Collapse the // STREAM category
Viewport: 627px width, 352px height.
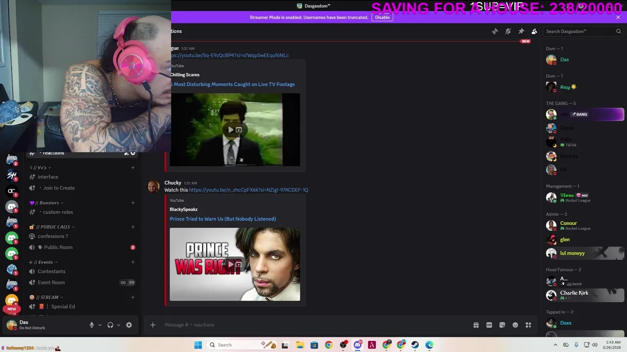coord(46,297)
